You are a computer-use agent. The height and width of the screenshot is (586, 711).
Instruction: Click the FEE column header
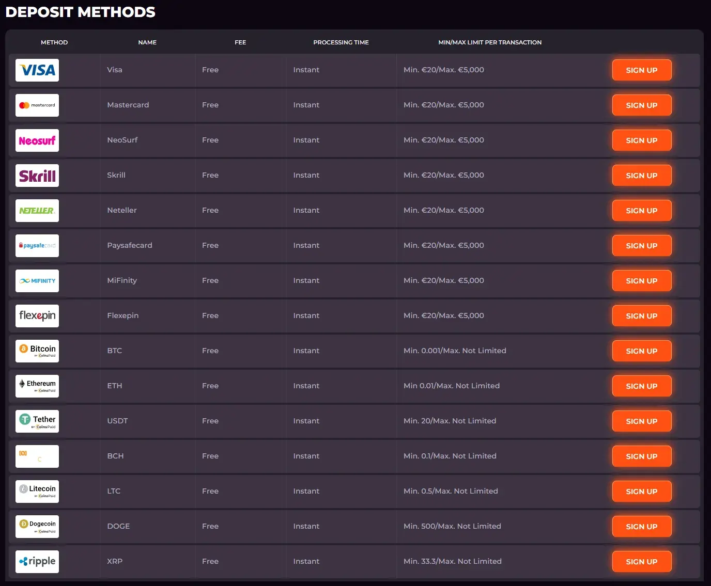(x=240, y=42)
